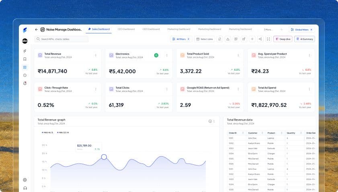This screenshot has width=338, height=192.
Task: Click the $25,789.00 tooltip on graph
Action: 88,147
